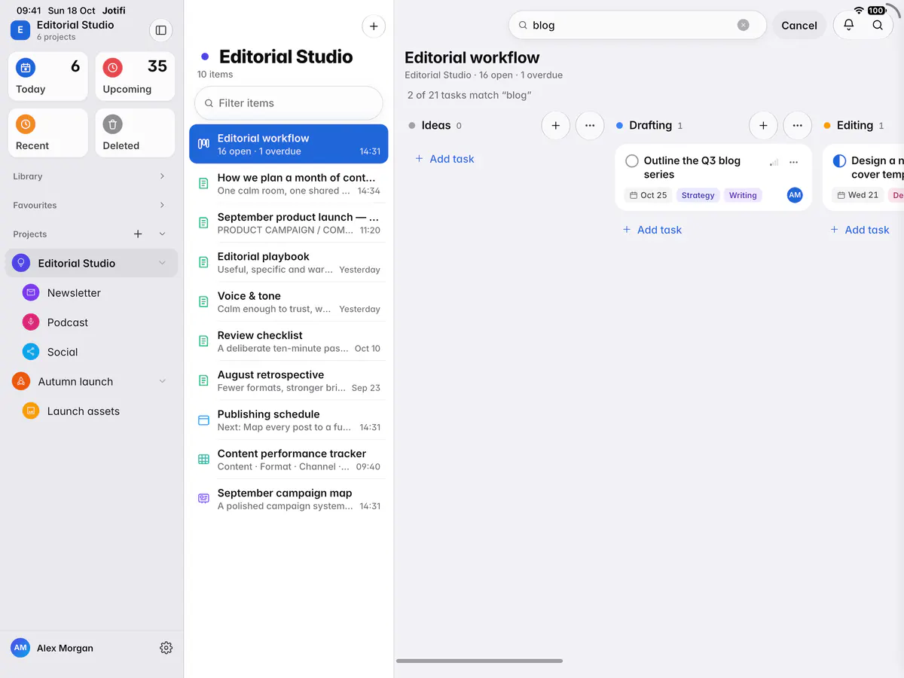
Task: Click Add task under Ideas column
Action: tap(444, 159)
